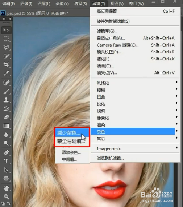This screenshot has width=183, height=207.
Task: Open 滤镜库(G)... filter gallery
Action: pyautogui.click(x=136, y=31)
